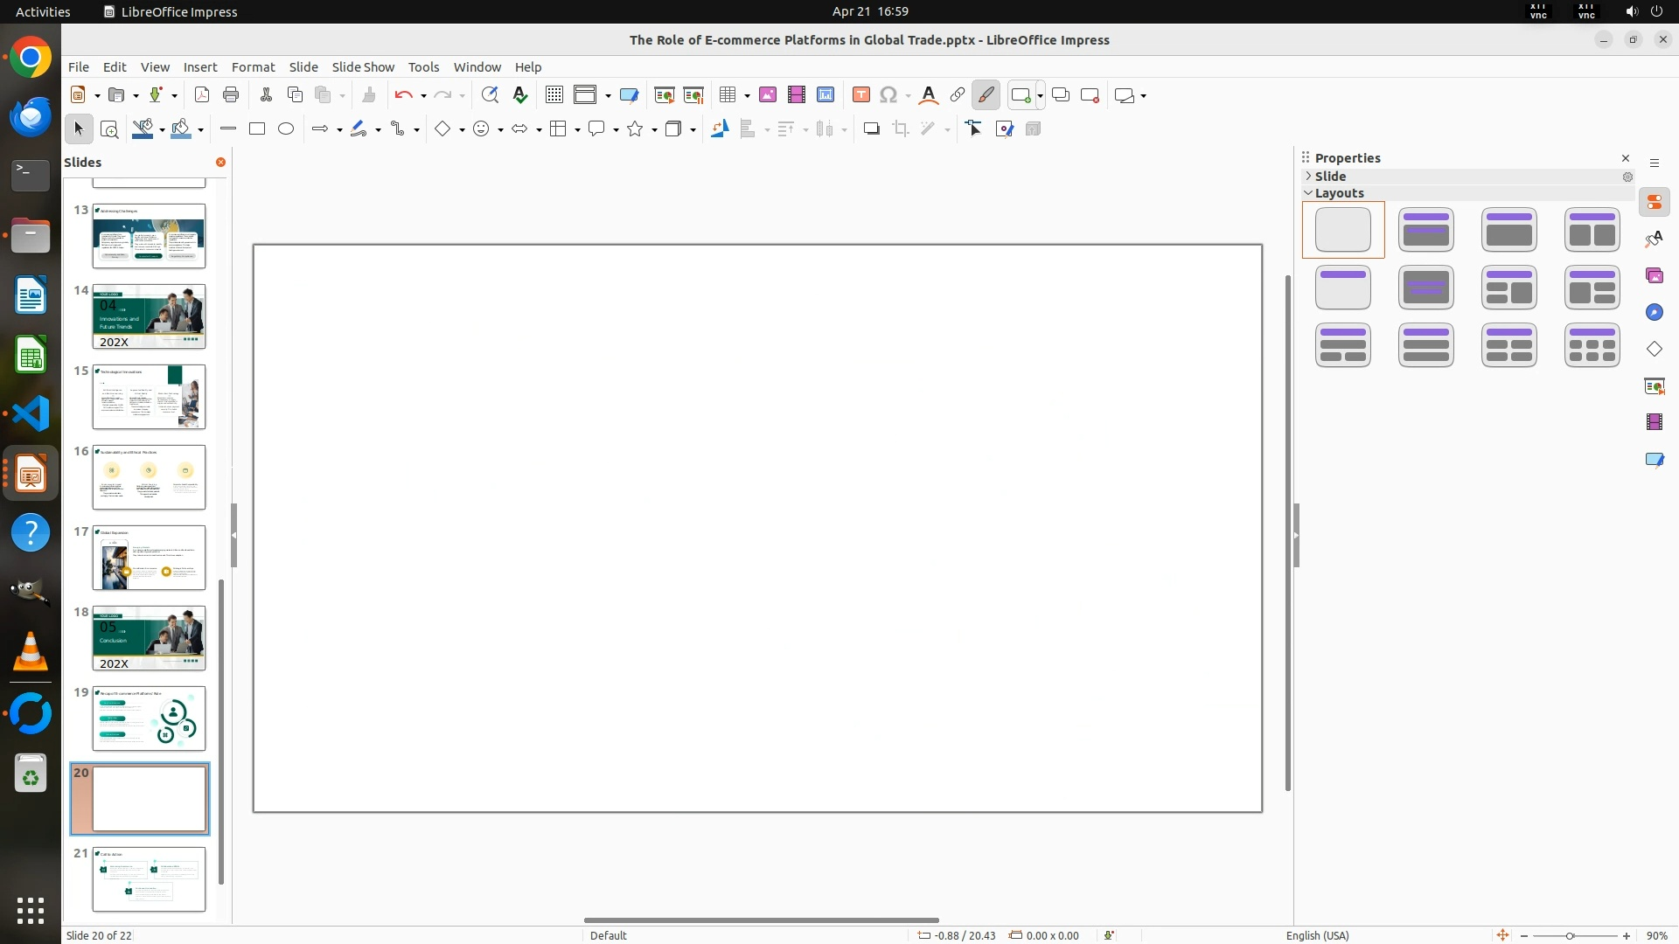Insert an image using toolbar icon
This screenshot has width=1679, height=944.
pyautogui.click(x=768, y=95)
